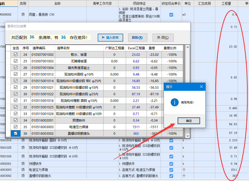Click the 刷新(R) button
Image resolution: width=249 pixels, height=181 pixels.
(x=137, y=37)
